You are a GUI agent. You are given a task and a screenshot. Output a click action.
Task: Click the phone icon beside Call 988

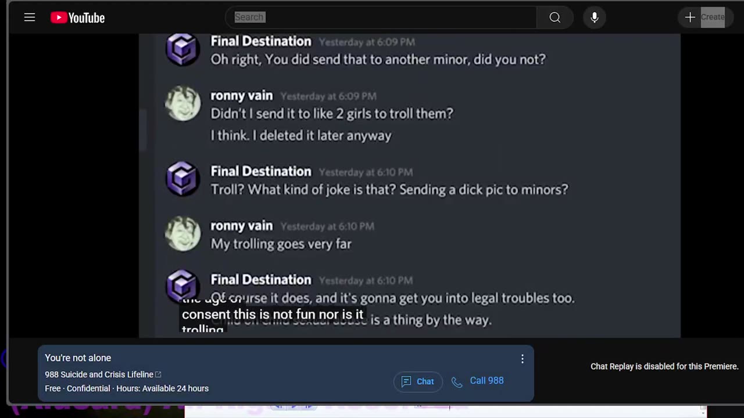click(x=457, y=381)
